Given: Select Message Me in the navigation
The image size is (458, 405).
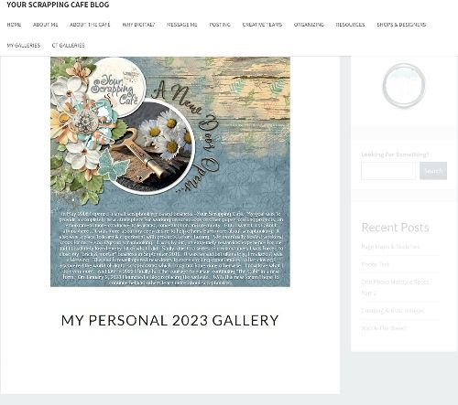Looking at the screenshot, I should pyautogui.click(x=182, y=25).
